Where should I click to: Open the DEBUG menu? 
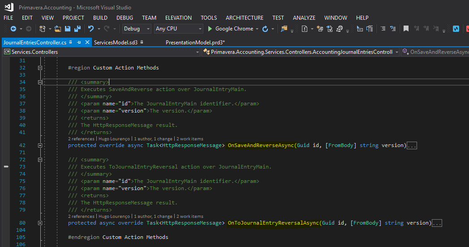pyautogui.click(x=125, y=18)
